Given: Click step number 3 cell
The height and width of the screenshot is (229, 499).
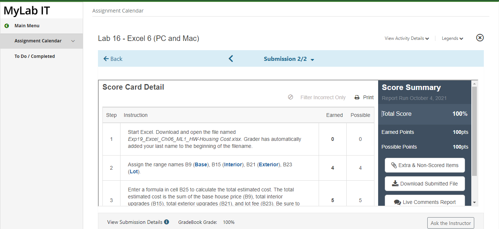Looking at the screenshot, I should 112,193.
